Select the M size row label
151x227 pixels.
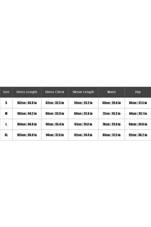[x=6, y=113]
